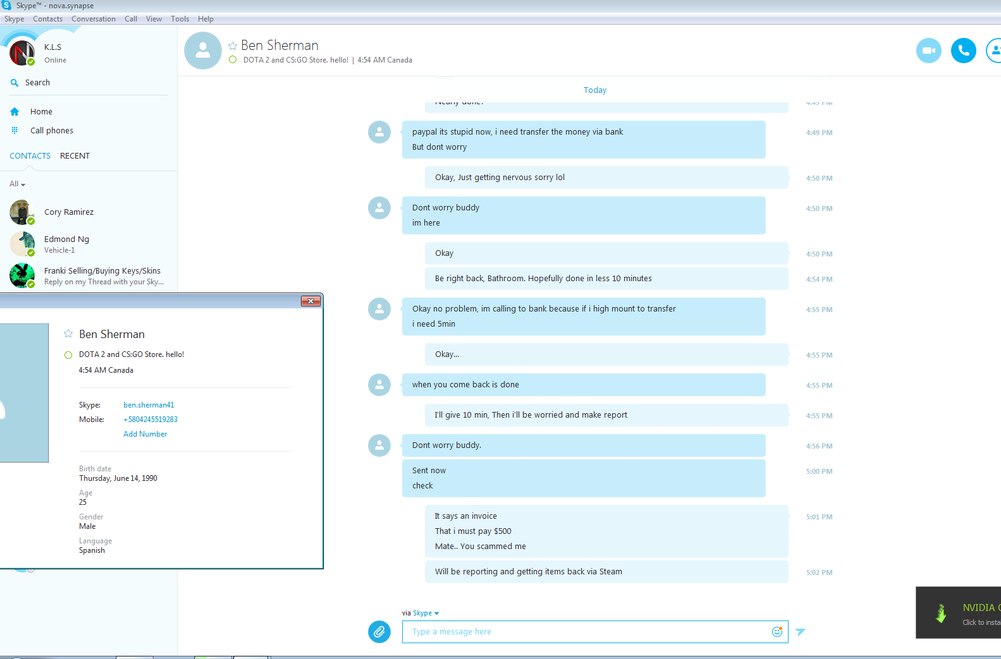Open the emoticon picker in message box

[777, 631]
